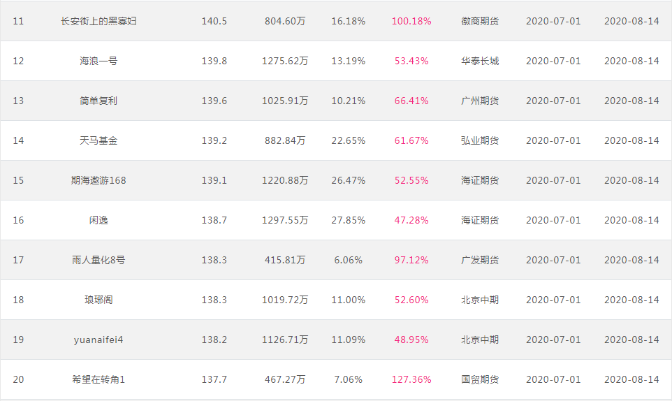672x401 pixels.
Task: Click the yuanaifei4 account name
Action: point(98,340)
